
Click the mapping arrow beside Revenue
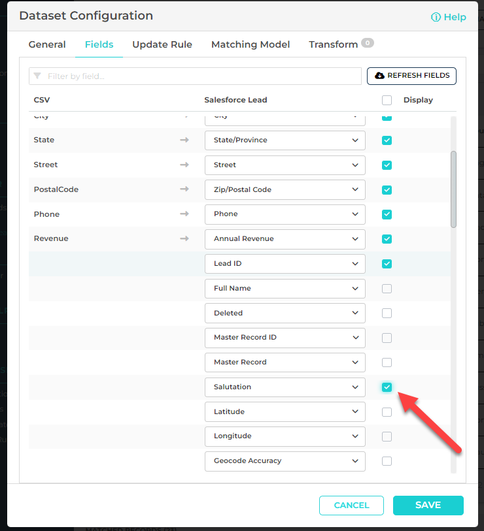pyautogui.click(x=184, y=238)
